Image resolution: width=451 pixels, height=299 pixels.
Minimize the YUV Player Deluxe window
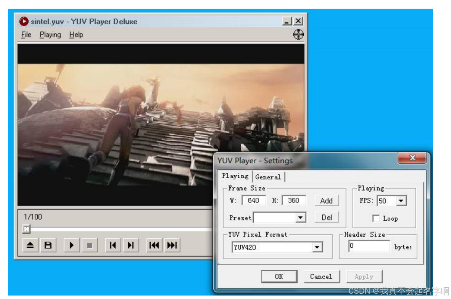pos(287,21)
